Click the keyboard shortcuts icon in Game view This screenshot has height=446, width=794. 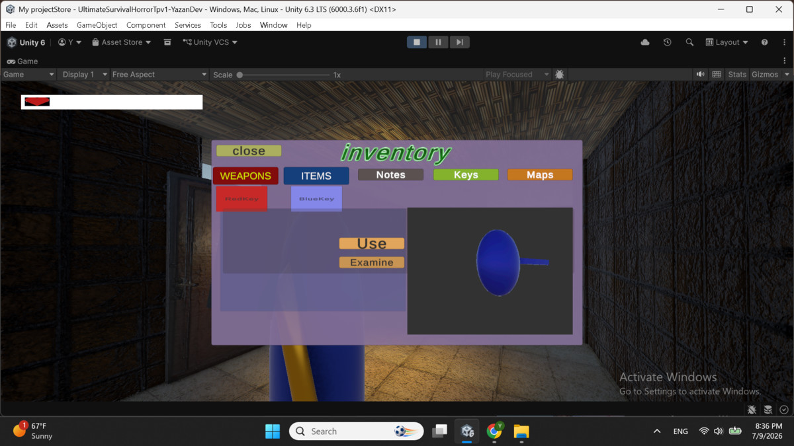coord(717,75)
